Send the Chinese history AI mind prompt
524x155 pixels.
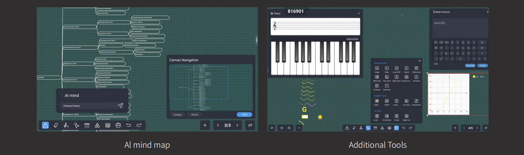pyautogui.click(x=120, y=106)
